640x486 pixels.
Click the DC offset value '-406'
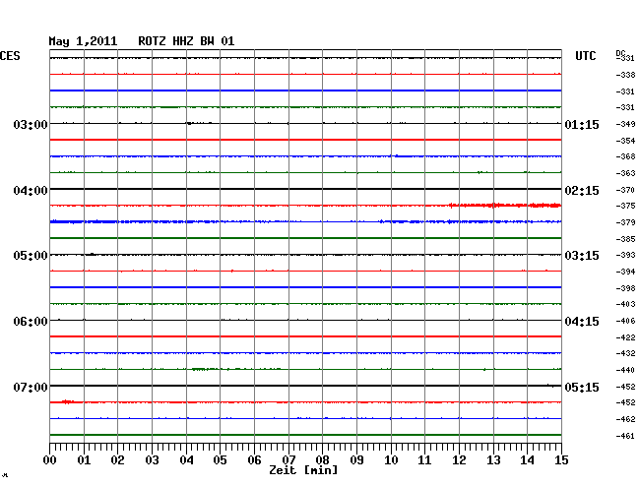625,321
